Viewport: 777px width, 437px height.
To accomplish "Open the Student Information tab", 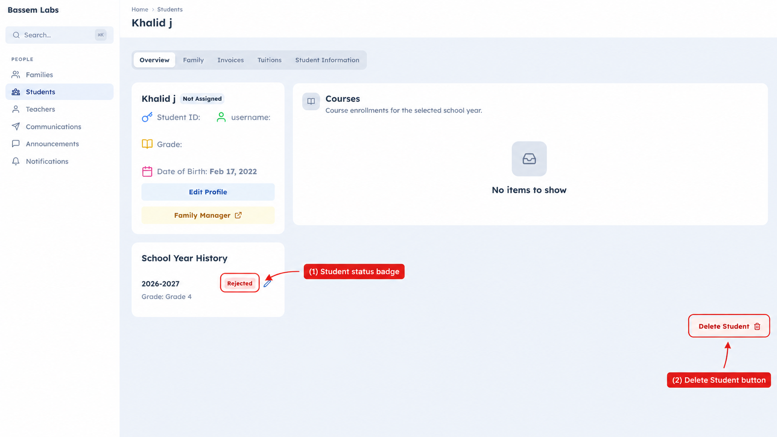I will (x=327, y=60).
